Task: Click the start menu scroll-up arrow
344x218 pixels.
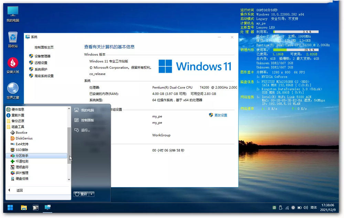Action: (69, 109)
